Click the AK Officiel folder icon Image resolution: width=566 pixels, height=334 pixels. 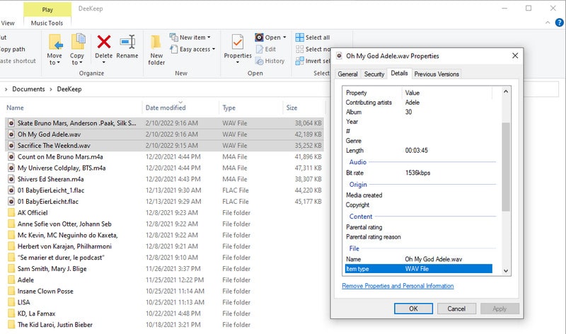point(11,213)
